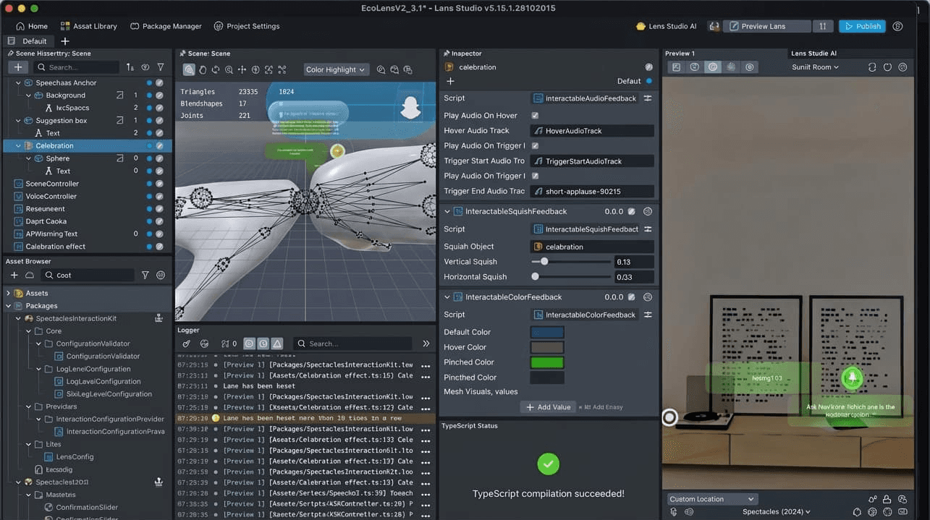This screenshot has height=520, width=930.
Task: Expand the Logger panel double-chevron
Action: tap(426, 344)
